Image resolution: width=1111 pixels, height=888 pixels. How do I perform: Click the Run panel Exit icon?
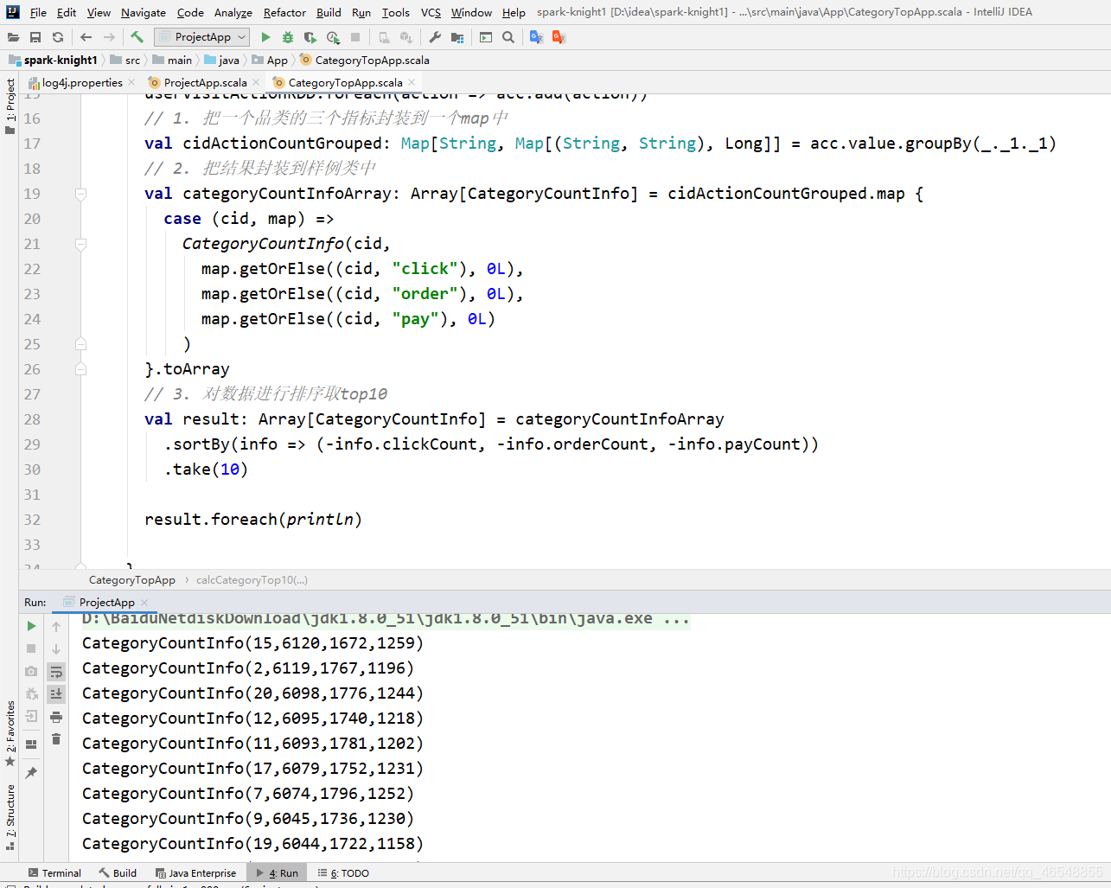(x=31, y=716)
